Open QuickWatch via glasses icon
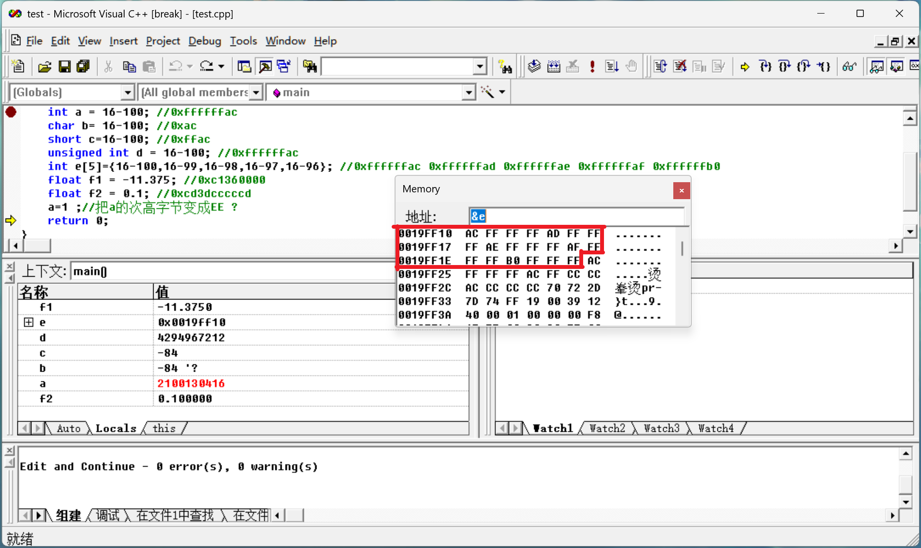 (849, 66)
